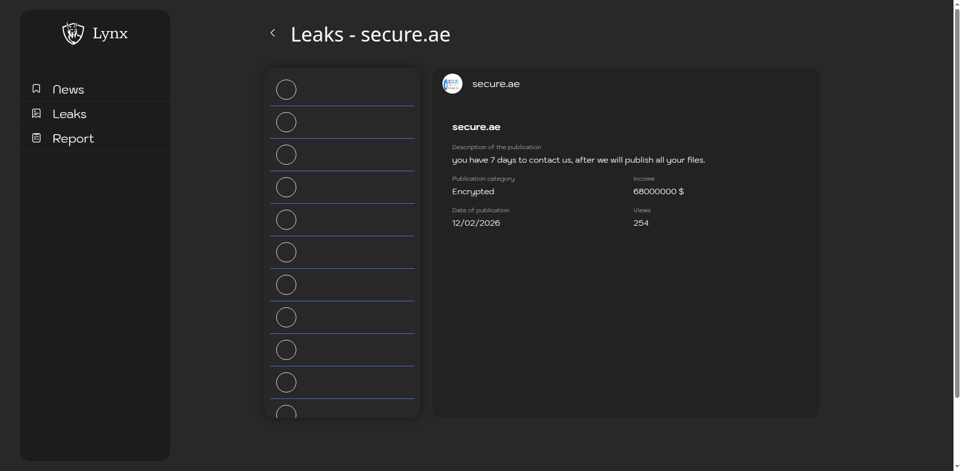
Task: Go back using the left chevron arrow
Action: pos(273,33)
